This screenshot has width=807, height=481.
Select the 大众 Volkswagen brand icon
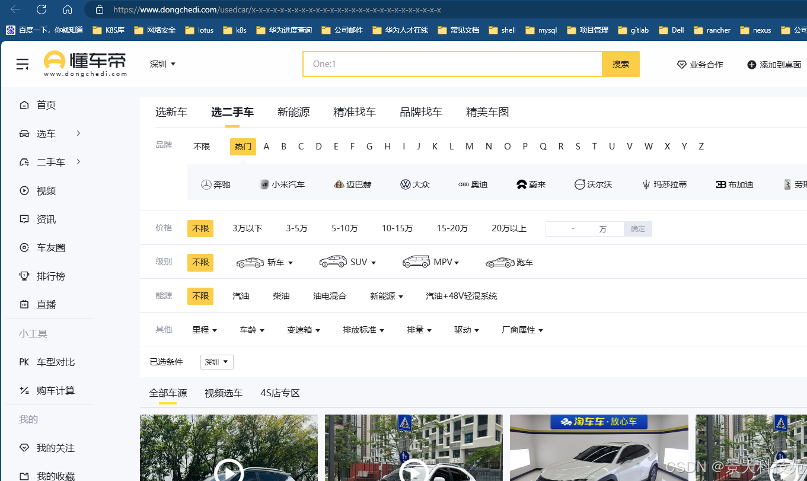[x=416, y=184]
